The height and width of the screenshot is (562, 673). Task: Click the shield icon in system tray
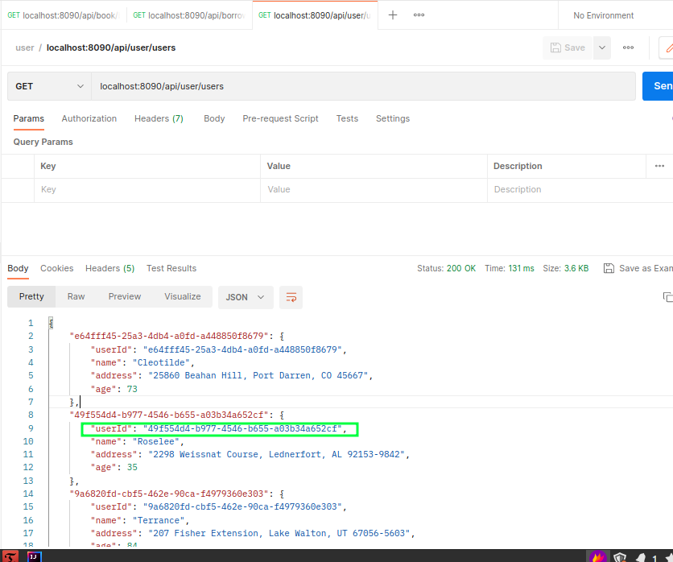coord(620,557)
